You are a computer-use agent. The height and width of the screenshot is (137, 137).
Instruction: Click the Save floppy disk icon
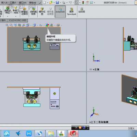[58, 2]
